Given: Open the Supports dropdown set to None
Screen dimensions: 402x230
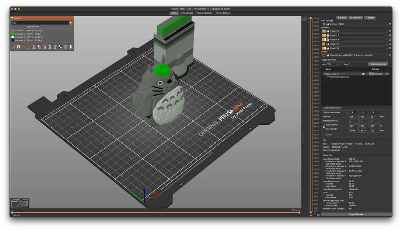Looking at the screenshot, I should pyautogui.click(x=359, y=60).
